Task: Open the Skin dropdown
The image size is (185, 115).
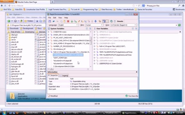Action: 94,25
